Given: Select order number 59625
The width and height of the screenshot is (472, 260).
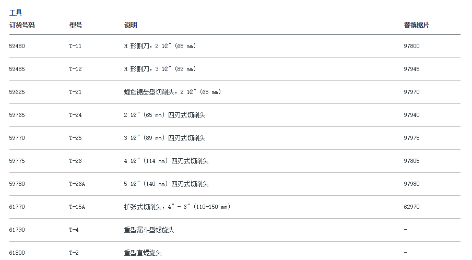Looking at the screenshot, I should [x=17, y=92].
